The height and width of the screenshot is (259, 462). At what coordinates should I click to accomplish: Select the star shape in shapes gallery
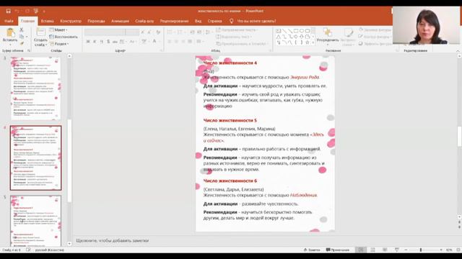[308, 42]
